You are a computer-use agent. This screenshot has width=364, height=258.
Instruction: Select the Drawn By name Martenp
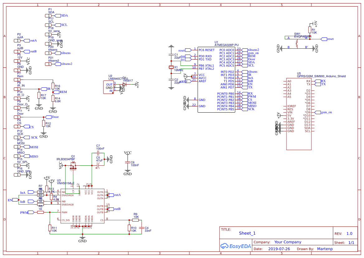[325, 249]
